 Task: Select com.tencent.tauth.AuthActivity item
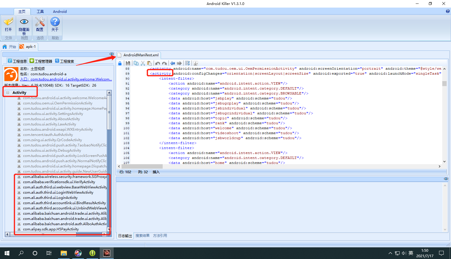click(48, 135)
